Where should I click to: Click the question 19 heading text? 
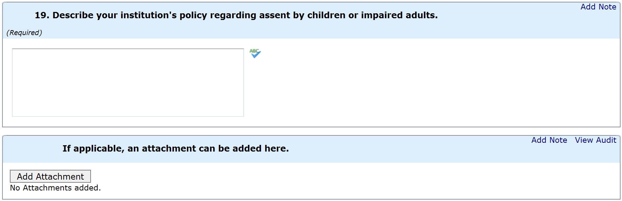click(x=236, y=15)
